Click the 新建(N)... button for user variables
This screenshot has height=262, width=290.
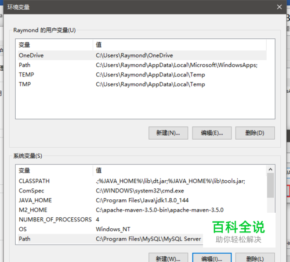[x=168, y=133]
